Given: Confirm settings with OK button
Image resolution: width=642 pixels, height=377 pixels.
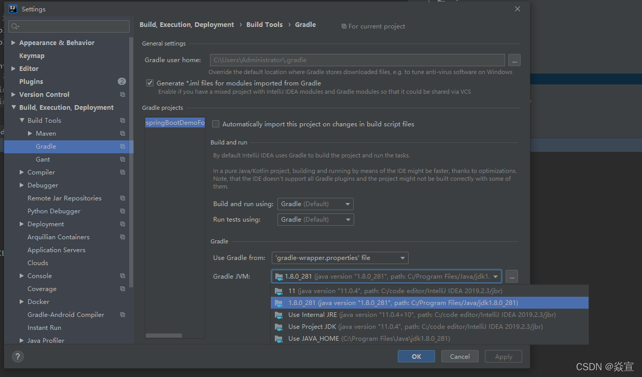Looking at the screenshot, I should (416, 356).
